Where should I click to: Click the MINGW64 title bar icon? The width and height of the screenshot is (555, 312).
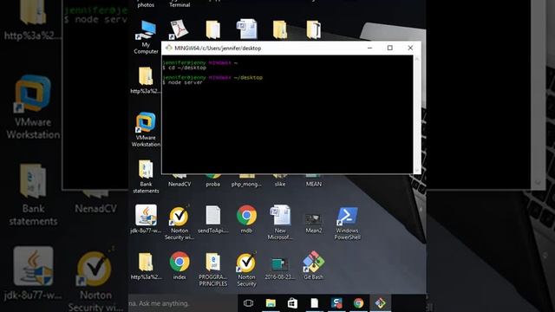coord(169,48)
